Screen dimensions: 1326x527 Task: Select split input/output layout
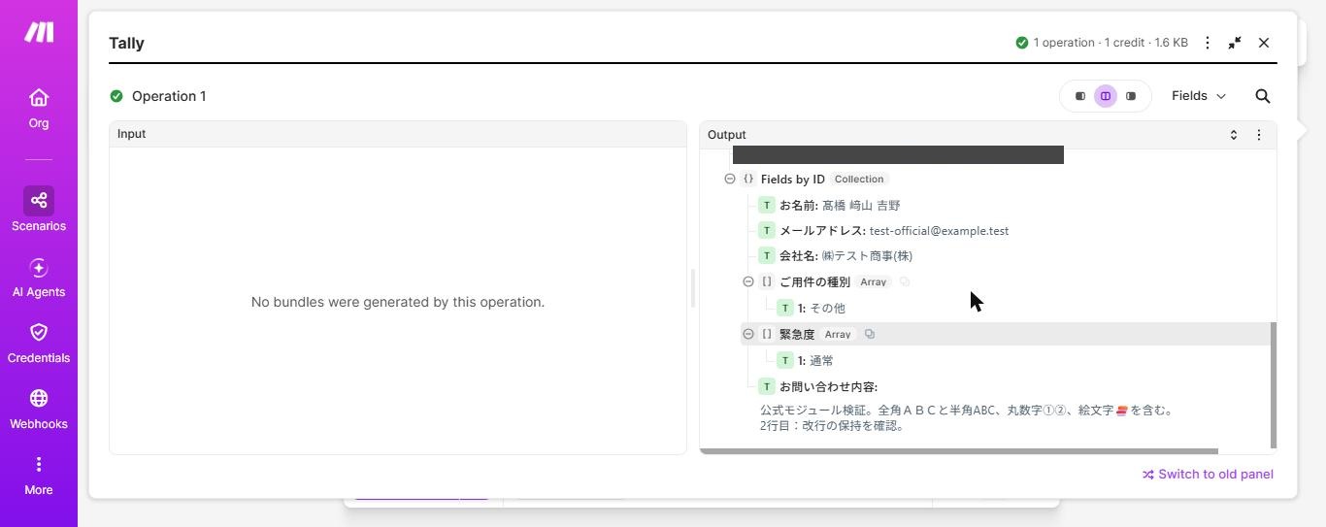pyautogui.click(x=1106, y=96)
